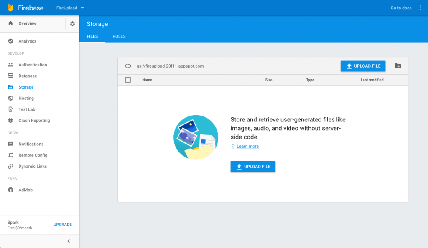
Task: Open Remote Config in the sidebar
Action: pyautogui.click(x=33, y=155)
